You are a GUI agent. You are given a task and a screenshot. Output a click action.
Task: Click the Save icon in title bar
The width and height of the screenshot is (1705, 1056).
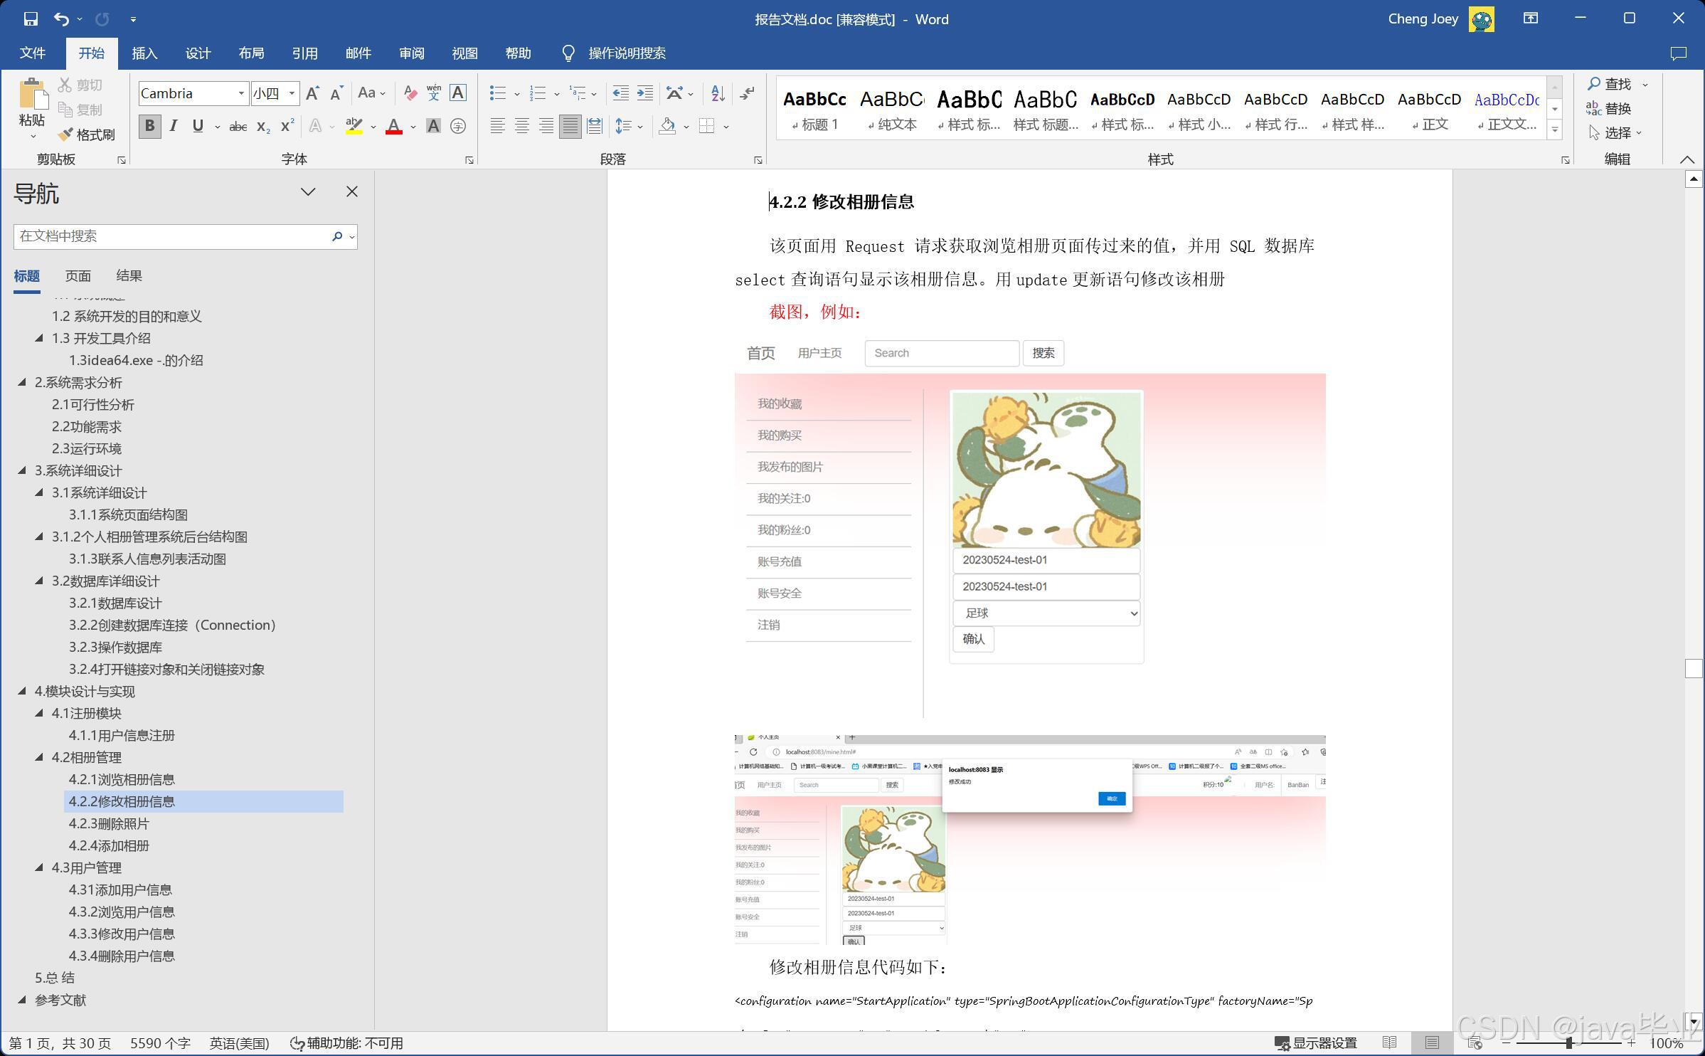(31, 19)
